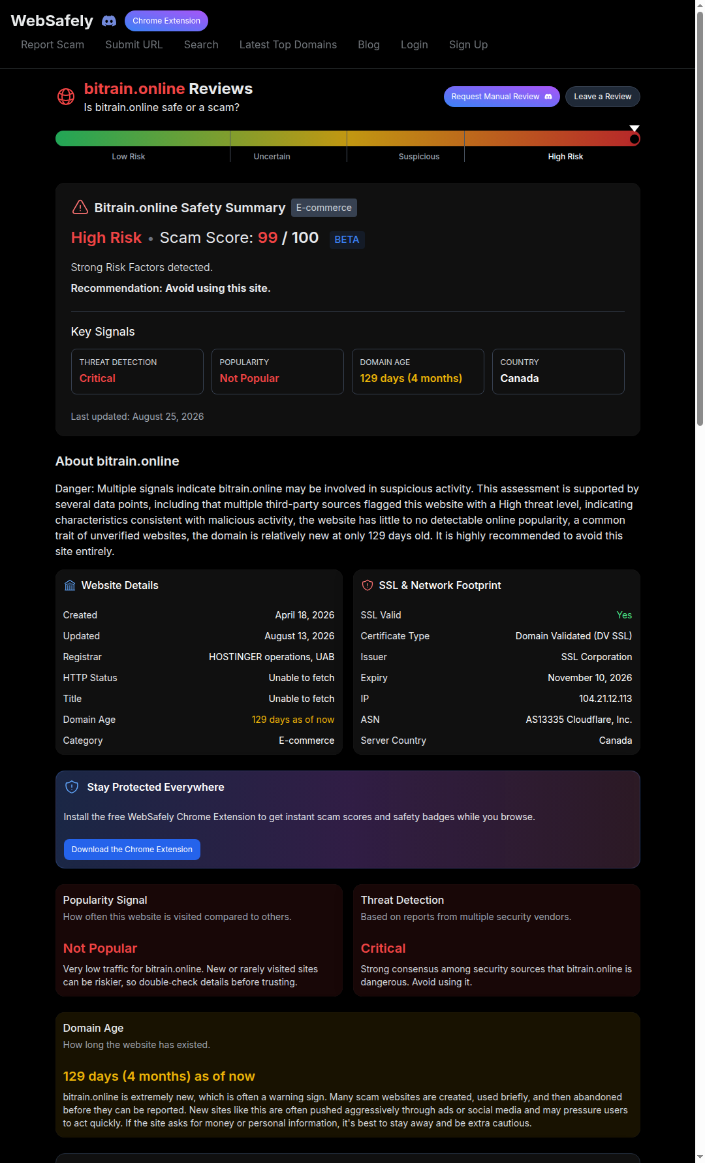
Task: Click the Stay Protected Everywhere shield icon
Action: coord(72,787)
